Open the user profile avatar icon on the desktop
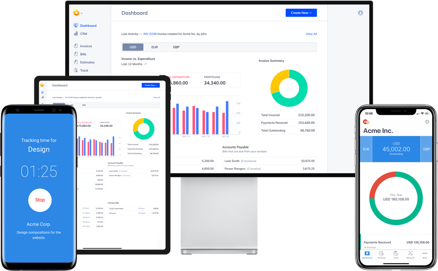This screenshot has height=271, width=438. (360, 13)
